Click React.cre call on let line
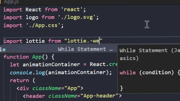The image size is (180, 101). [x=103, y=65]
